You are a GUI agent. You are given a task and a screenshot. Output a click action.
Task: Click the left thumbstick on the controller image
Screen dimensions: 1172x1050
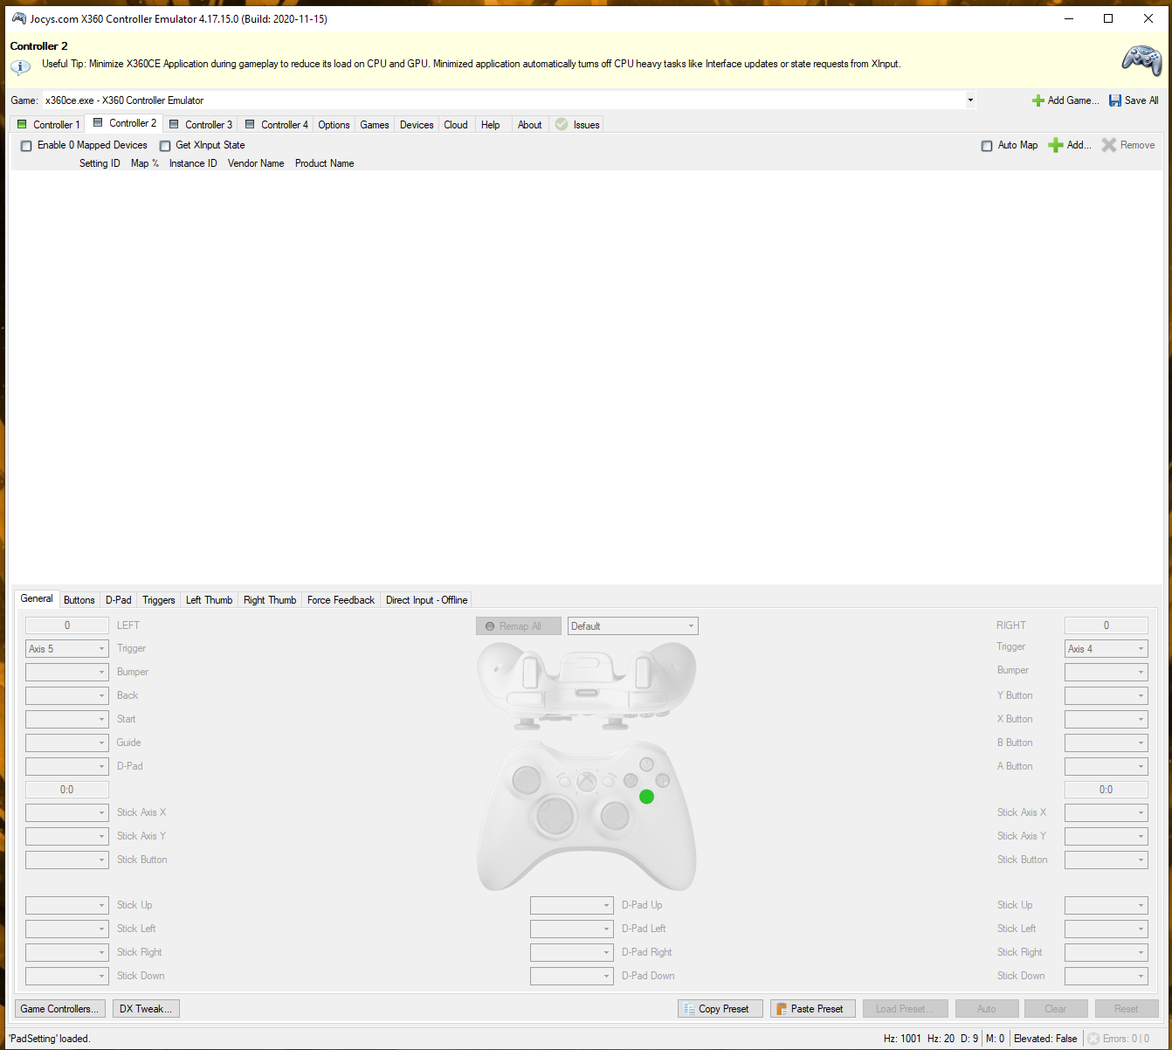coord(527,778)
